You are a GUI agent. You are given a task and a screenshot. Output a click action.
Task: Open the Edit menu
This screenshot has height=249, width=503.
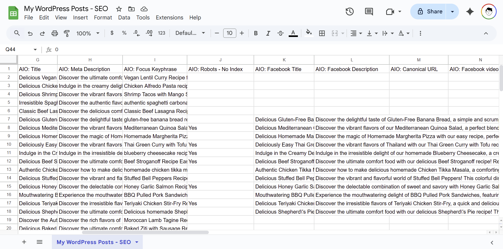click(44, 18)
